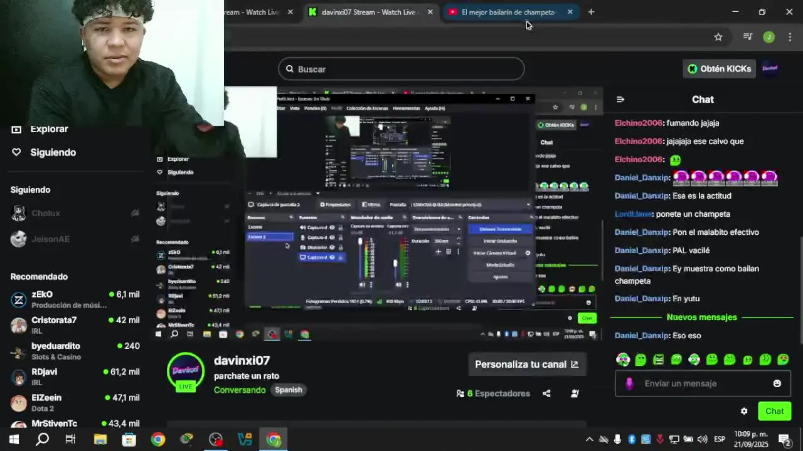Click Daniel_Danxip on 'PAL vacilé' message

tap(642, 250)
